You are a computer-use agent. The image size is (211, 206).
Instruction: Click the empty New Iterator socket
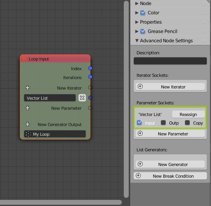(90, 87)
